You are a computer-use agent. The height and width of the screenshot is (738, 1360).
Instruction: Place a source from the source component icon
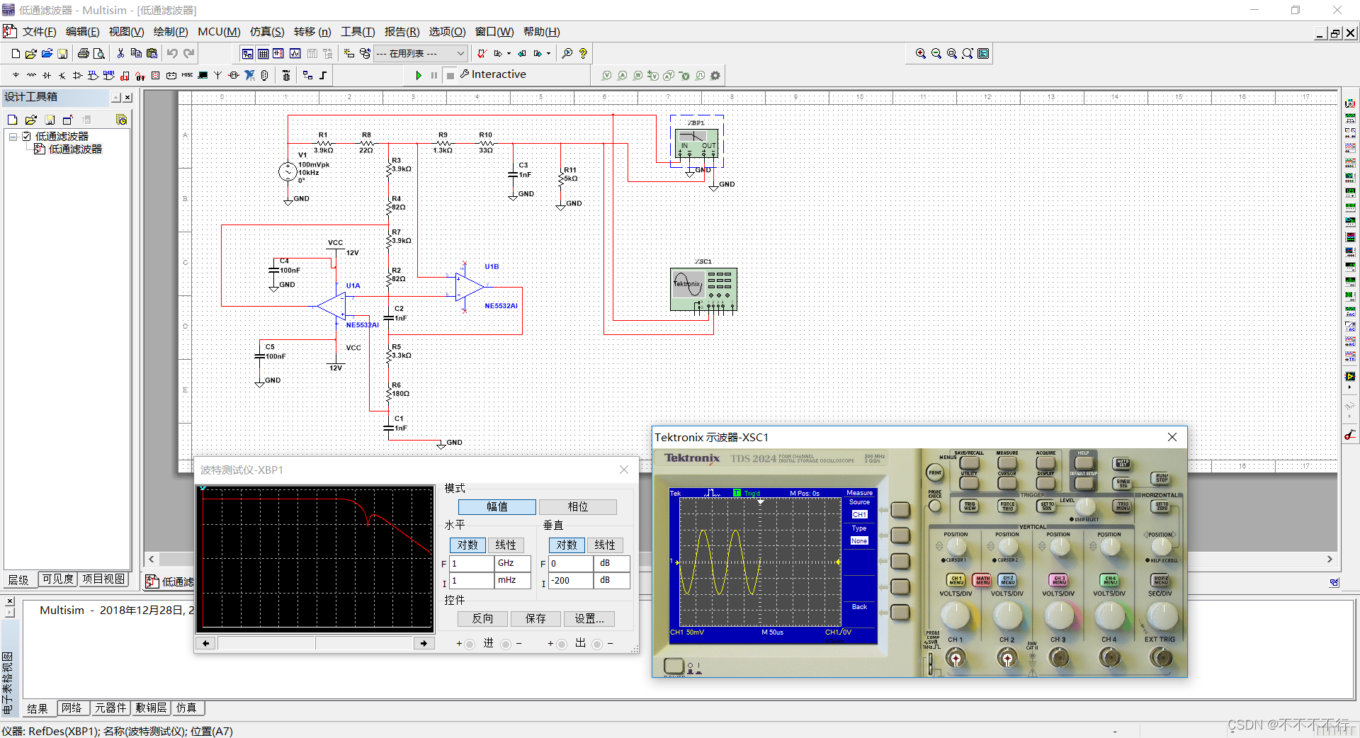(x=16, y=75)
